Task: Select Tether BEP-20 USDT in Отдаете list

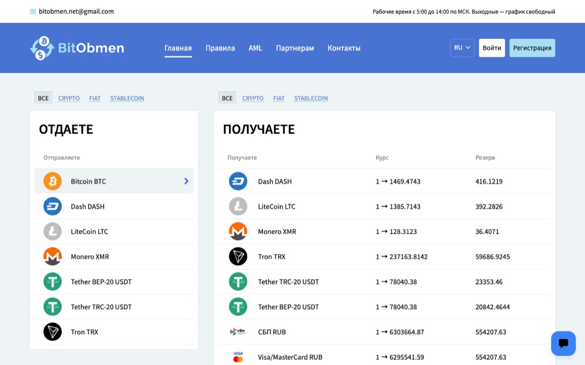Action: click(114, 282)
